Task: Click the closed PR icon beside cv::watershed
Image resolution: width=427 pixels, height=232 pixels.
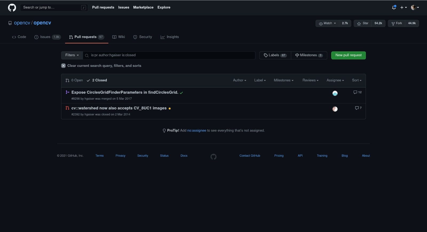Action: click(67, 108)
